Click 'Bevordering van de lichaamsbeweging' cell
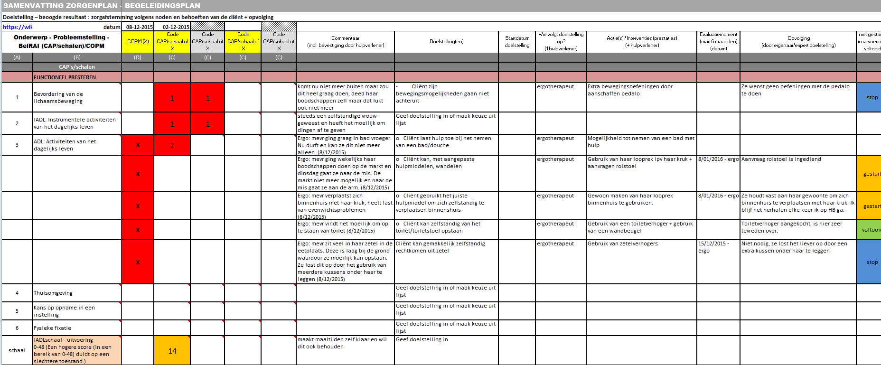Image resolution: width=881 pixels, height=365 pixels. (77, 97)
